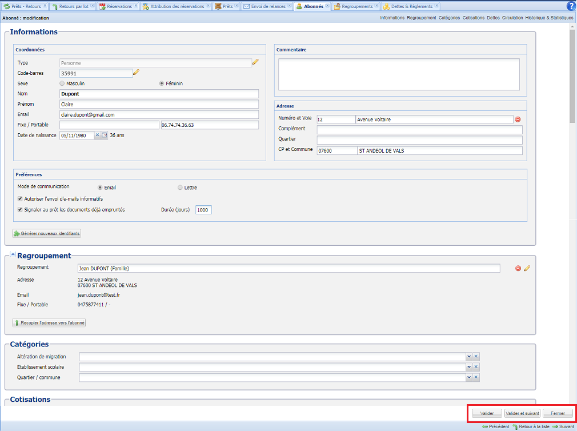This screenshot has height=431, width=577.
Task: Click the help question mark icon
Action: (571, 6)
